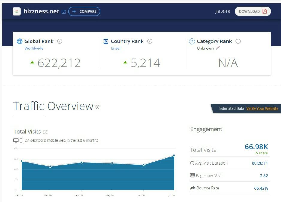Click the Category Rank info icon
This screenshot has width=281, height=202.
238,41
